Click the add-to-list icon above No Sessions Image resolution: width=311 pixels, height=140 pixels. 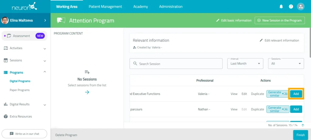[x=87, y=72]
